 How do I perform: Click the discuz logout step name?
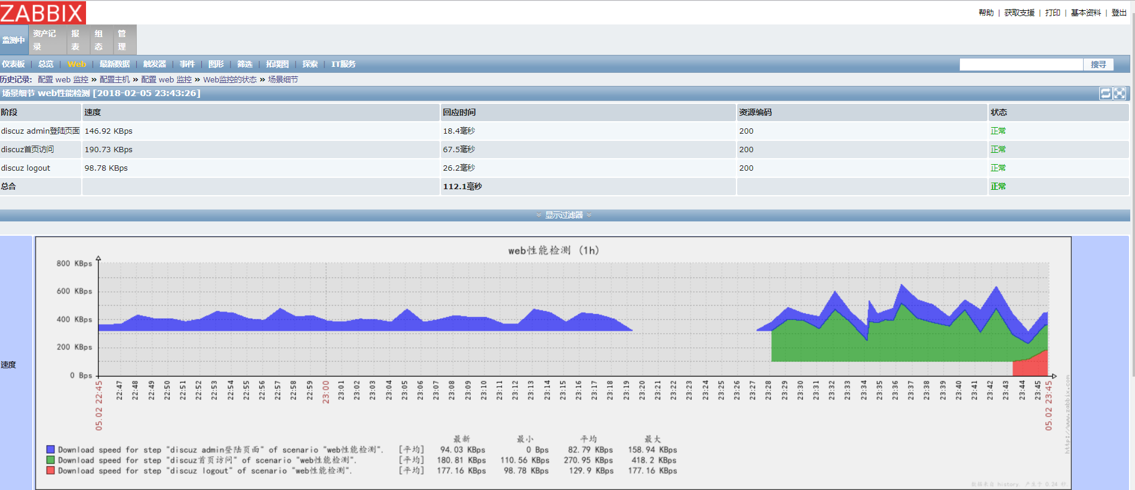(26, 168)
